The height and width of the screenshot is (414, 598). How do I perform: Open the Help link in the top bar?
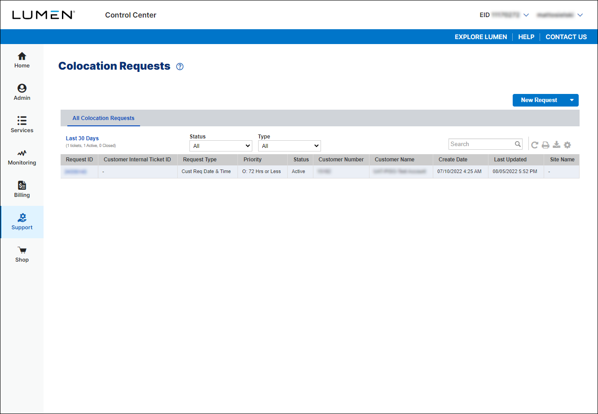click(x=526, y=37)
